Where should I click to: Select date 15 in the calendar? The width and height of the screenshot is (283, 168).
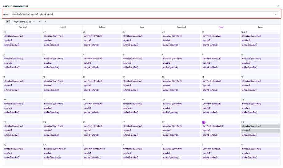[242, 77]
